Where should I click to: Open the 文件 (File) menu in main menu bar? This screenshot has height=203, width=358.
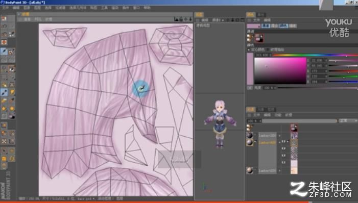[x=5, y=8]
